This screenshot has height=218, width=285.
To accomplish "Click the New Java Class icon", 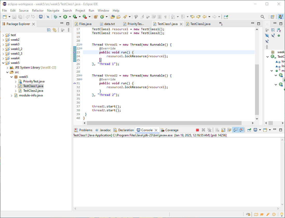I will 102,17.
